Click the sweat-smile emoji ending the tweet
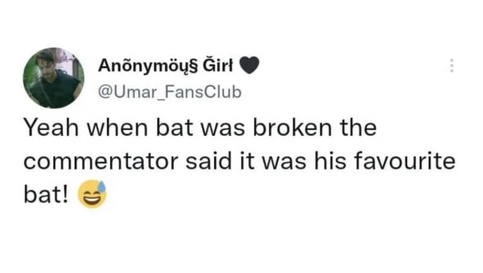Viewport: 483px width, 273px height. 92,196
